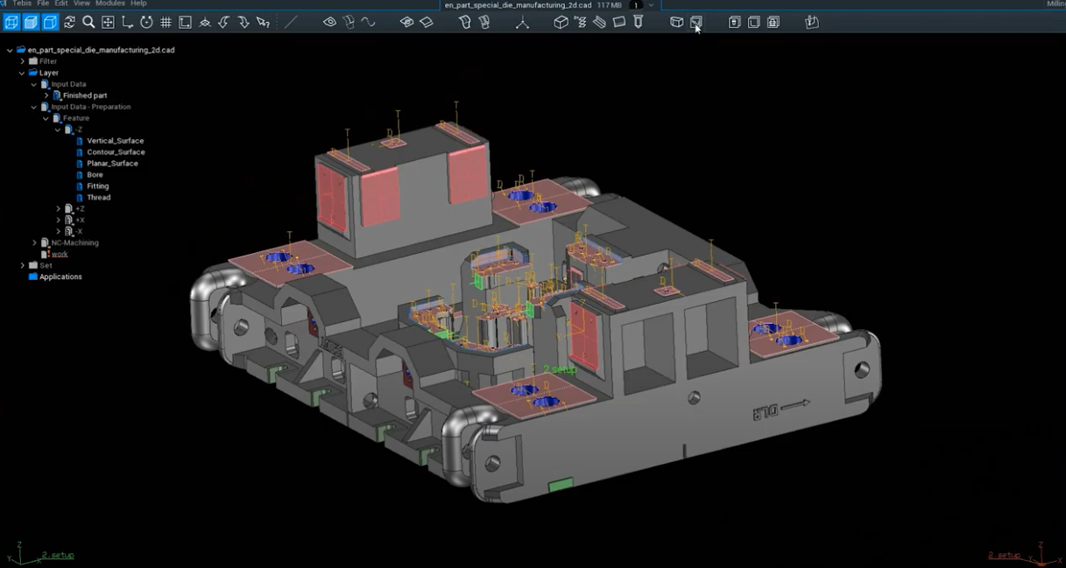Click the magnifier zoom tool
The image size is (1066, 568).
pyautogui.click(x=88, y=22)
